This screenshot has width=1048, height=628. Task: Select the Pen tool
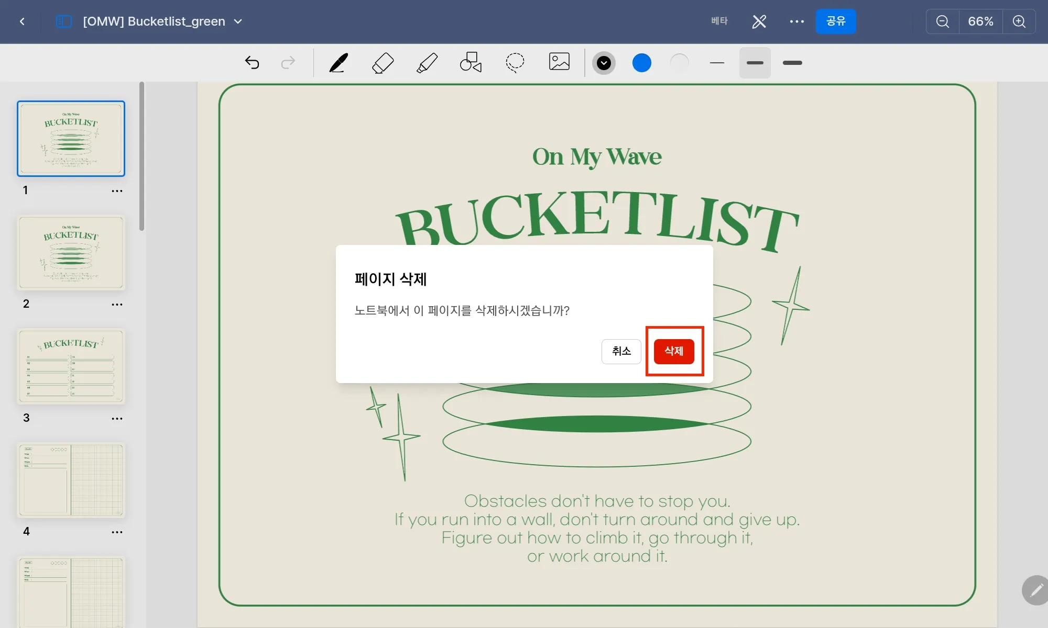point(339,63)
